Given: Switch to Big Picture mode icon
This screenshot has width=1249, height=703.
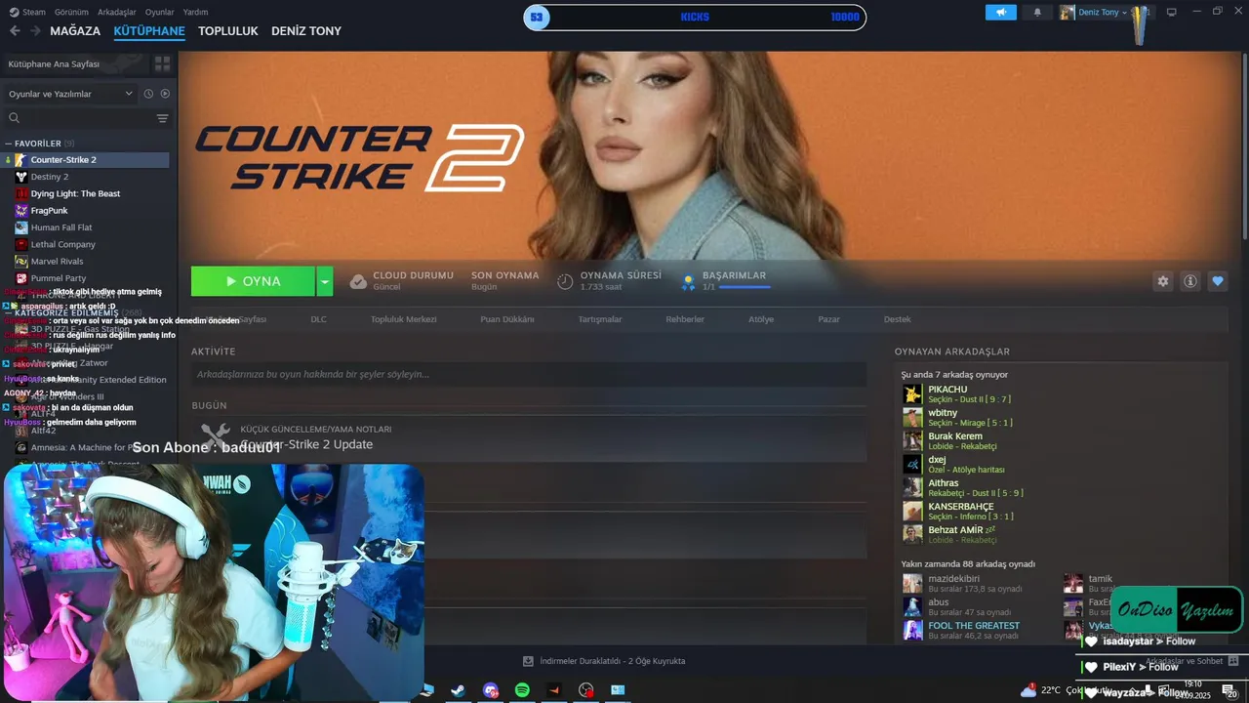Looking at the screenshot, I should 1171,12.
